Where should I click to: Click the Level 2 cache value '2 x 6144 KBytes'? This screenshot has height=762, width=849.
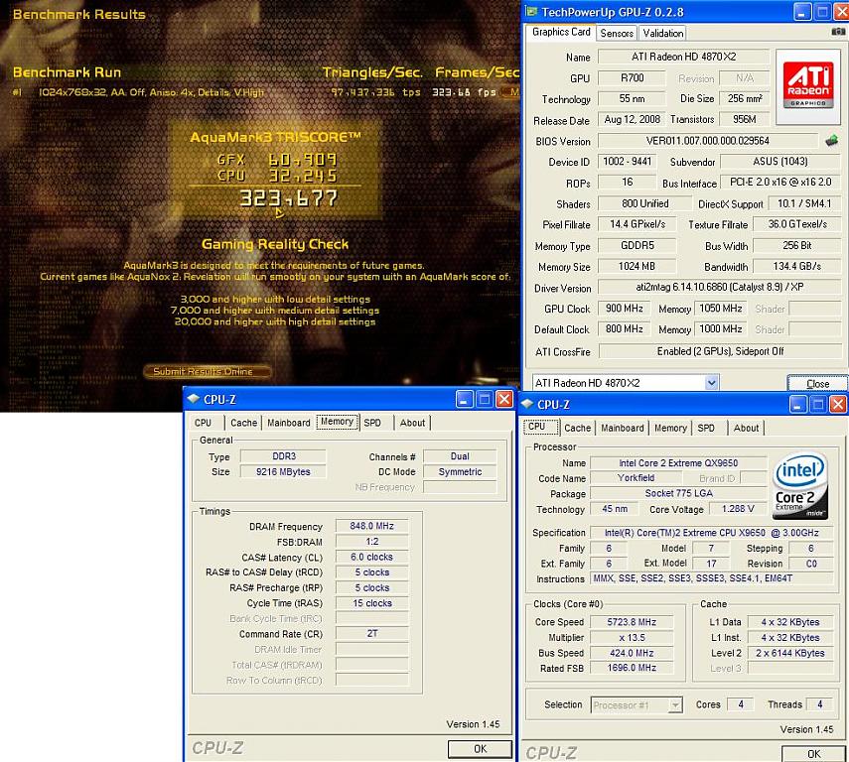[790, 653]
